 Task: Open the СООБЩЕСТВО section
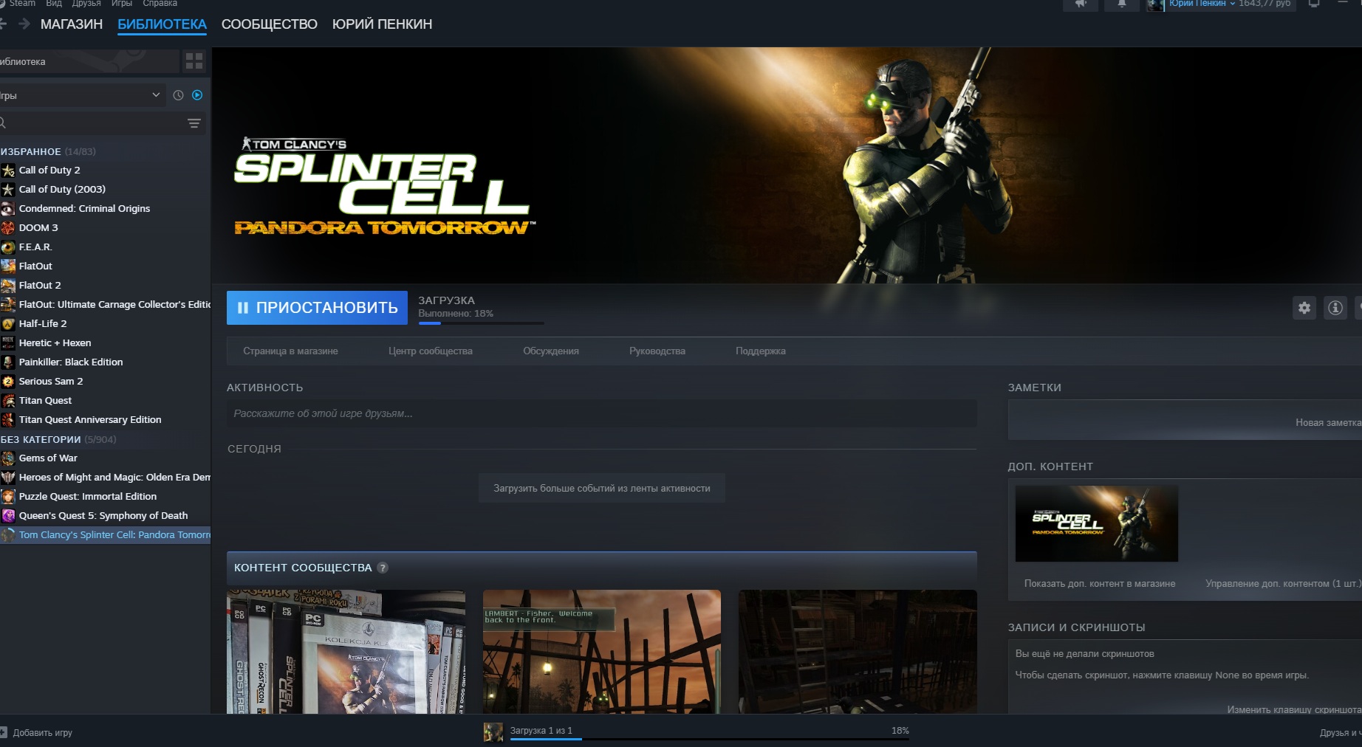pyautogui.click(x=270, y=24)
